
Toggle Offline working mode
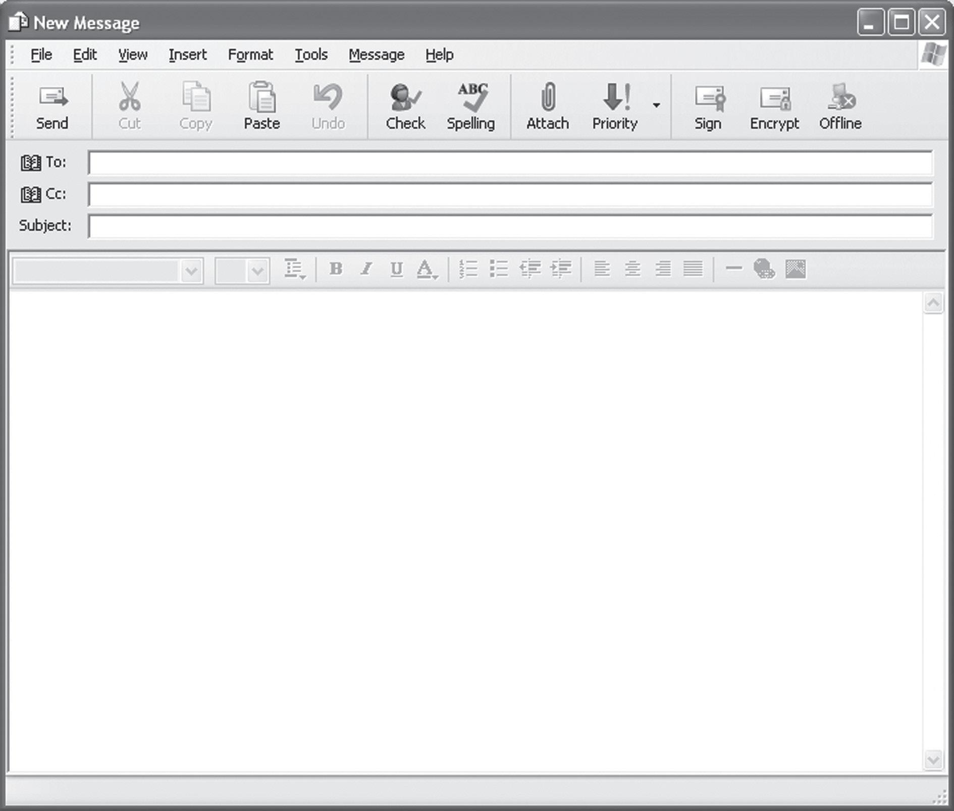pyautogui.click(x=840, y=107)
